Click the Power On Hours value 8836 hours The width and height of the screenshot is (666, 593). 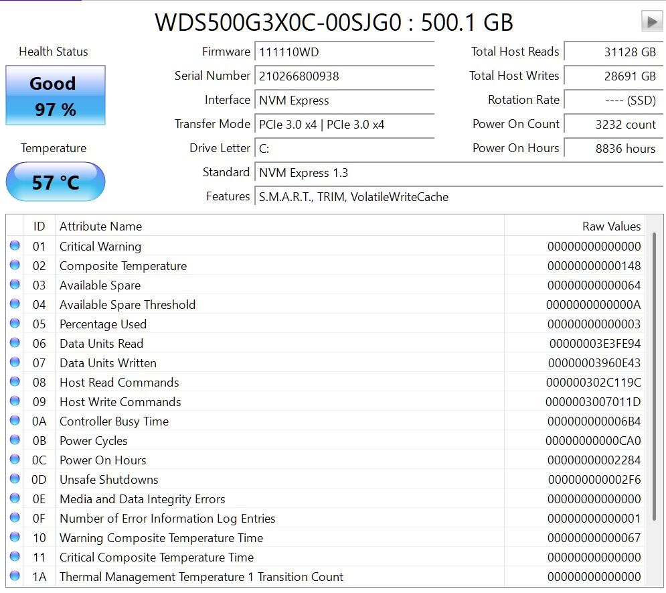point(612,149)
